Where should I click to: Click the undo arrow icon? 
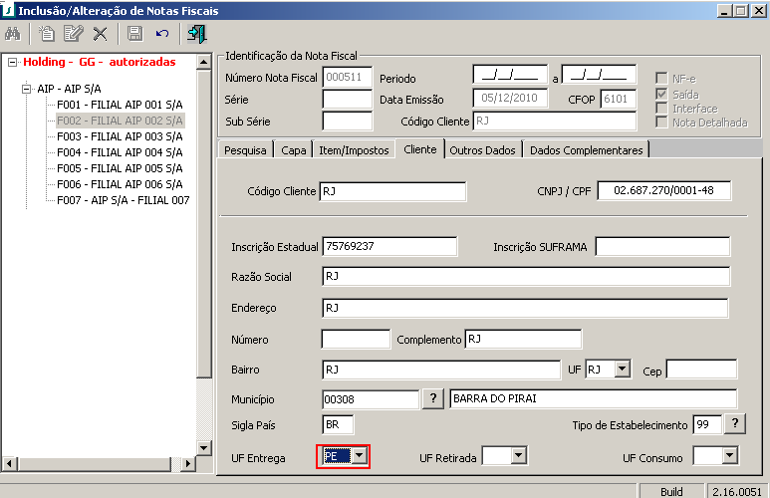pos(162,34)
